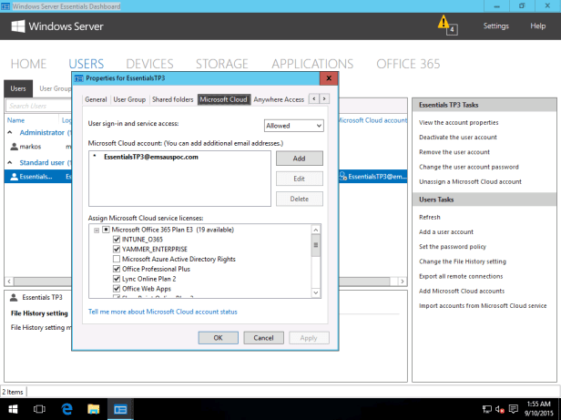Uncheck the INTUNE_O365 license
This screenshot has width=561, height=420.
[117, 239]
